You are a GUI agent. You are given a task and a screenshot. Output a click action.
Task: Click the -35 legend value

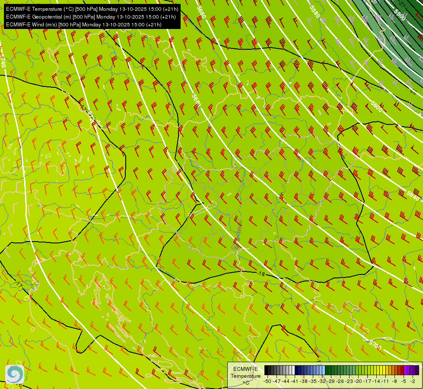pos(313,381)
